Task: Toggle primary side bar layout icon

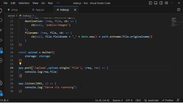Action: (x=150, y=3)
